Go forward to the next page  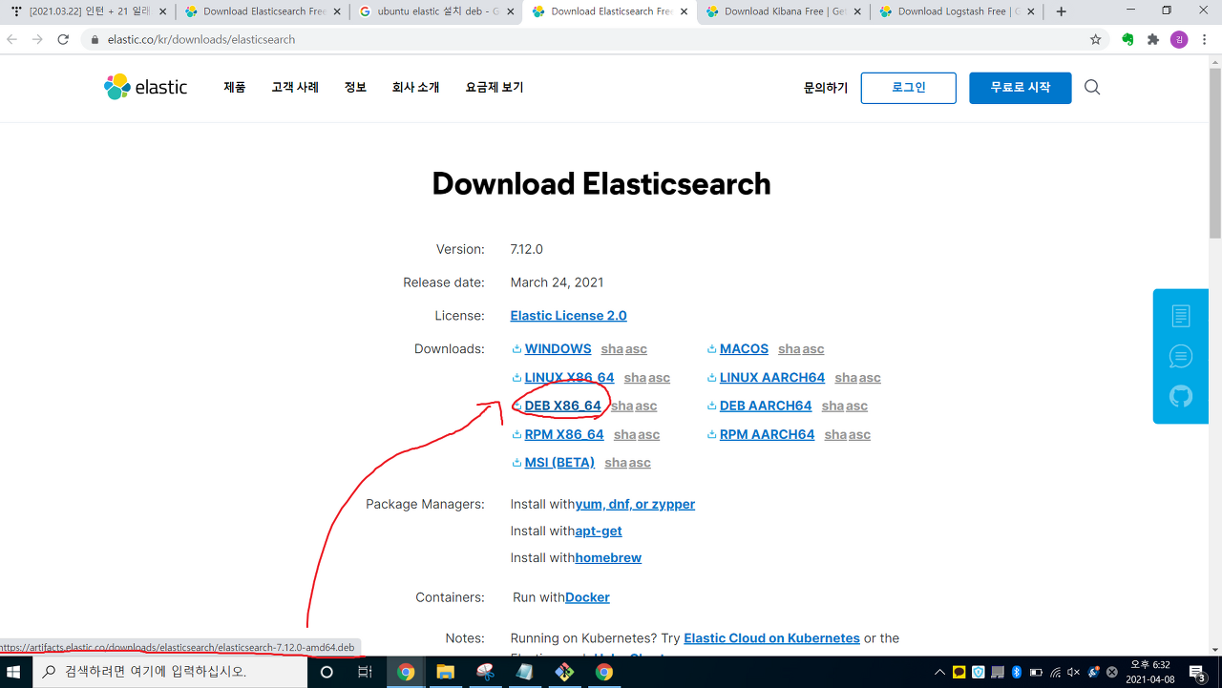[x=37, y=39]
